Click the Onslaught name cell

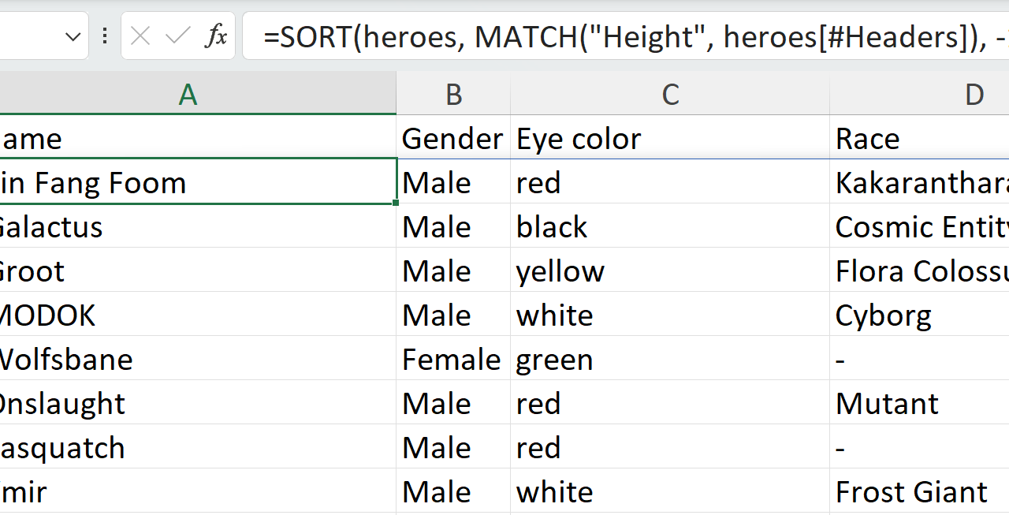(x=197, y=404)
